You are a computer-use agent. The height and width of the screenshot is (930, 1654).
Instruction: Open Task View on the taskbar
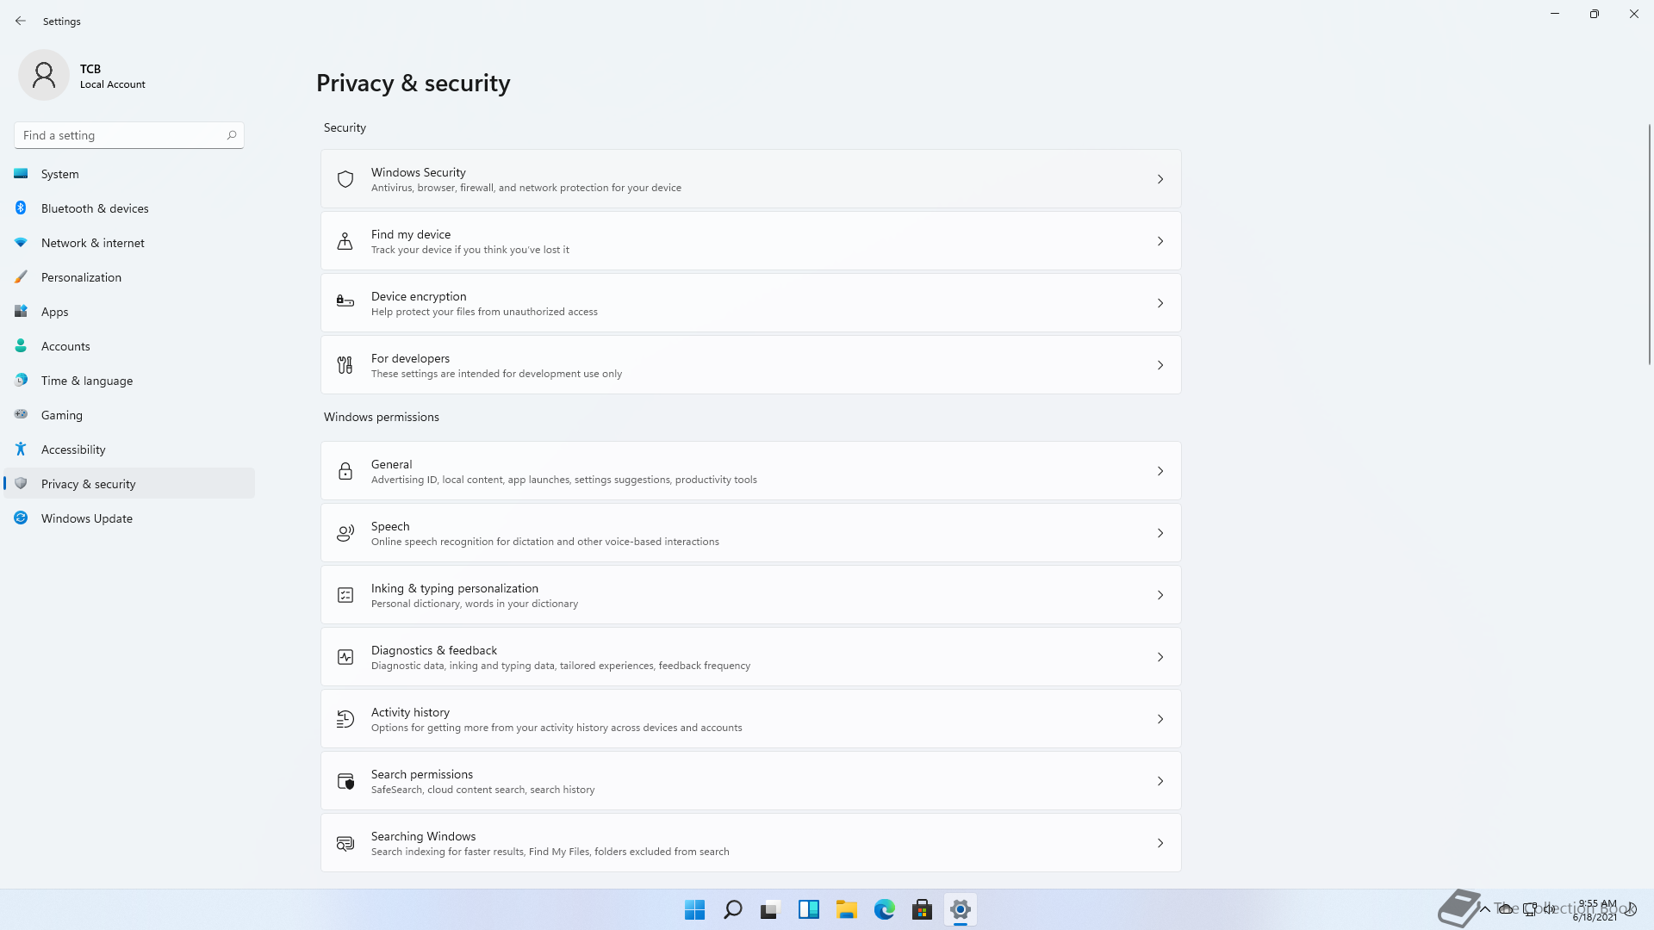point(770,909)
